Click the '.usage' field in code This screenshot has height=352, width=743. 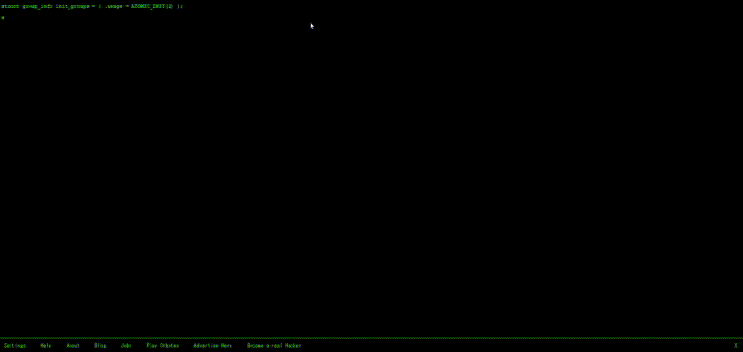click(112, 6)
